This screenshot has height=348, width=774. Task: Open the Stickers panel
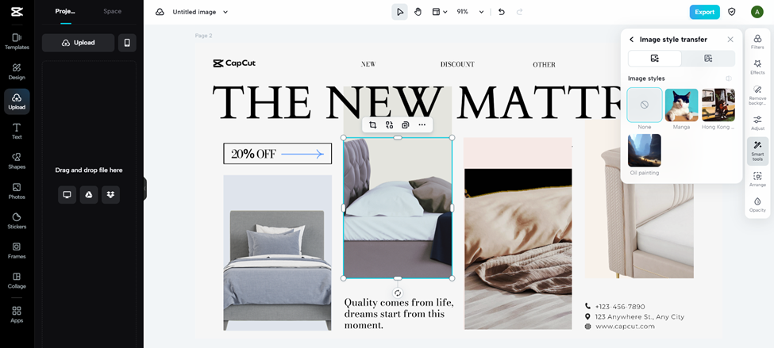(x=17, y=221)
